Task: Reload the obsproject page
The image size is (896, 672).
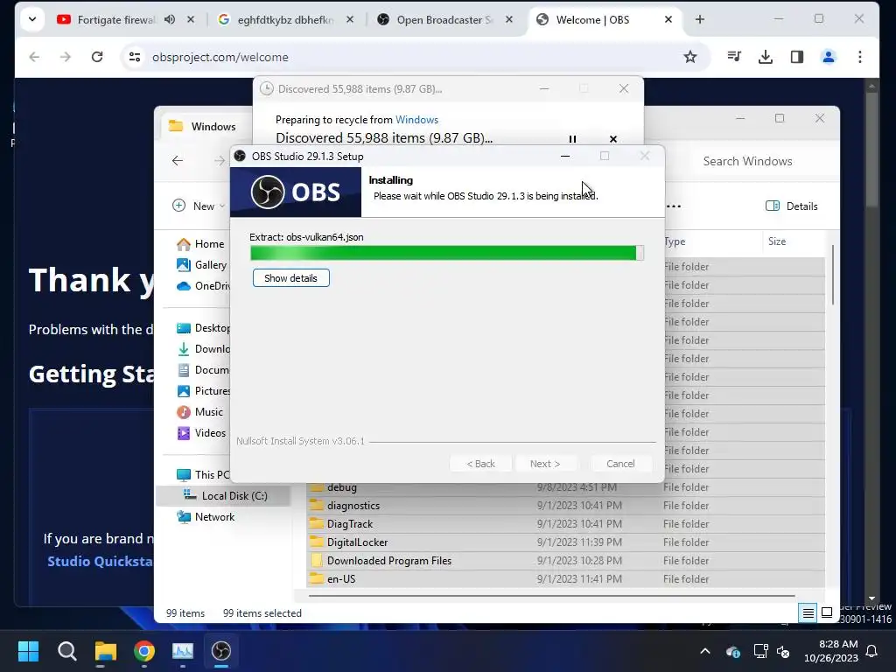Action: (97, 57)
